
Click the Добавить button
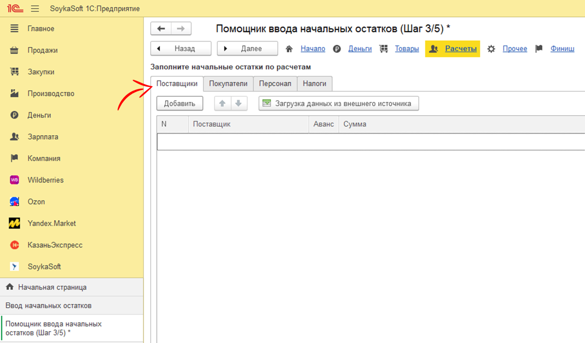[x=180, y=103]
